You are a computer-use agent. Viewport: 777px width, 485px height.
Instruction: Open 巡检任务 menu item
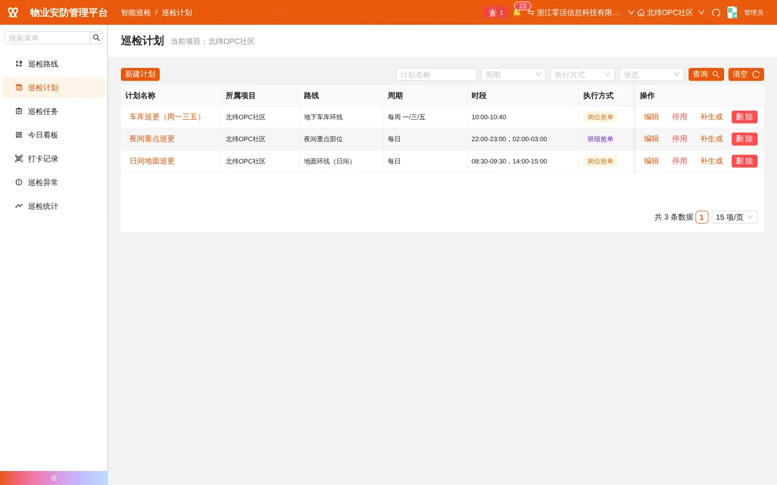coord(53,111)
